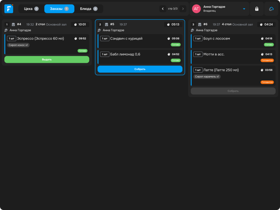This screenshot has width=280, height=210.
Task: Click the 1 шт quantity on Латте
Action: tap(198, 70)
